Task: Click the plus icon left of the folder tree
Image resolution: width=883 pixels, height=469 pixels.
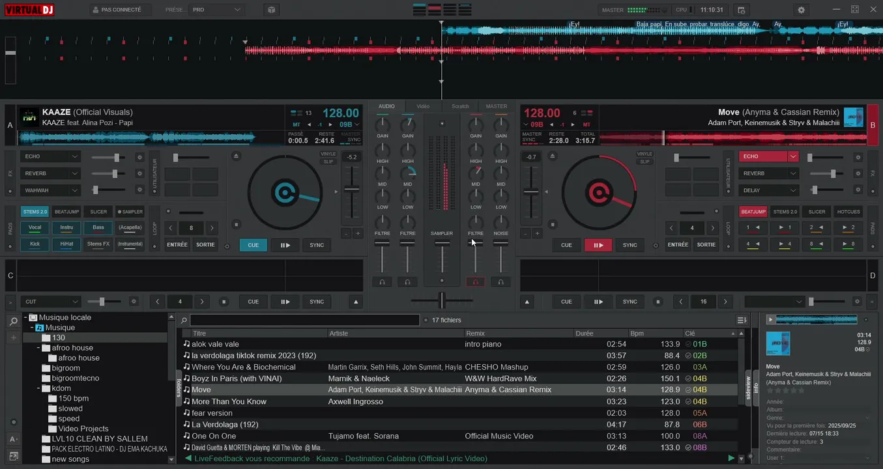Action: coord(14,337)
